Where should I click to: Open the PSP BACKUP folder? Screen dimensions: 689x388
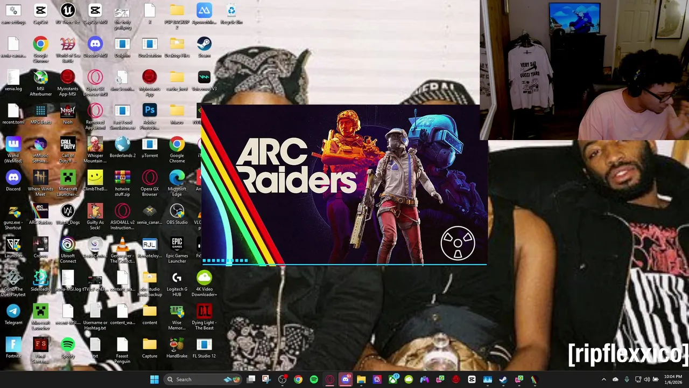pos(177,16)
